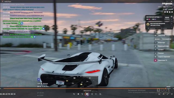Switch Media Player to full screen

coord(168,94)
